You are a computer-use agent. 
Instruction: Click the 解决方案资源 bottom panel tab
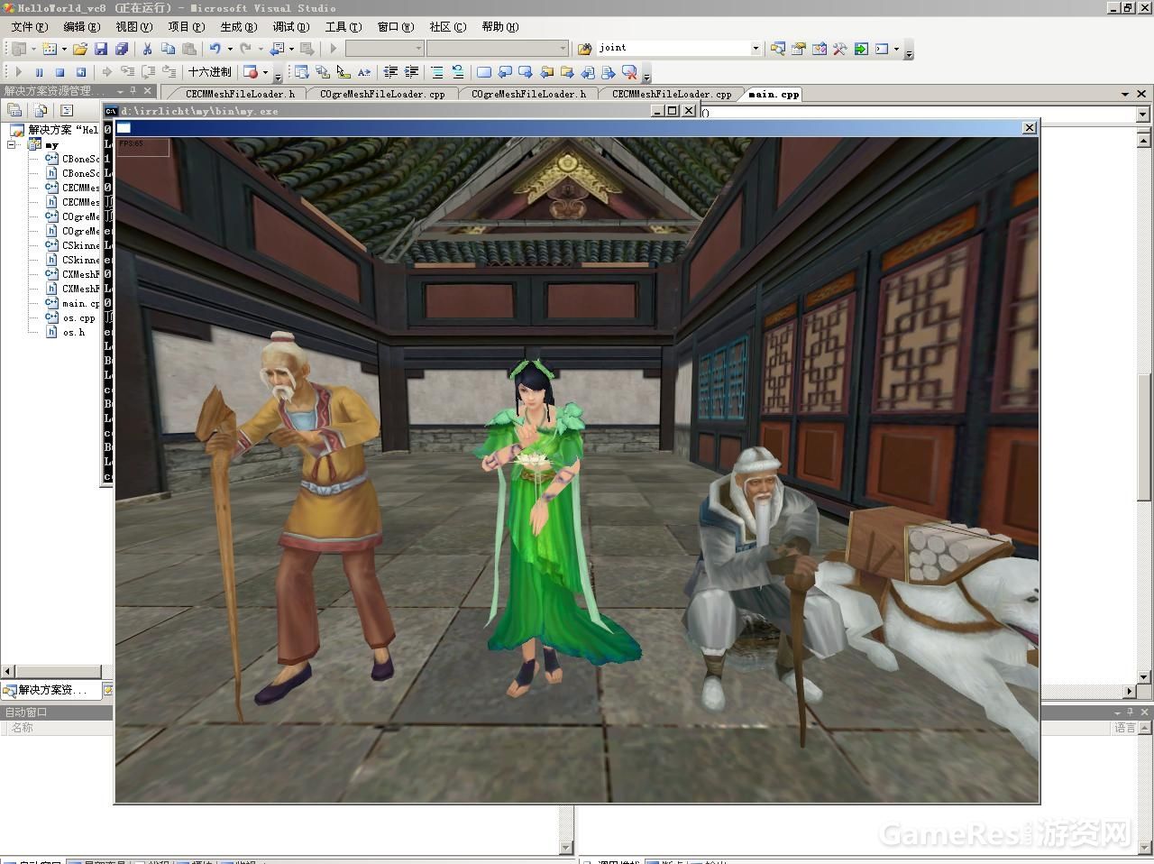(52, 690)
